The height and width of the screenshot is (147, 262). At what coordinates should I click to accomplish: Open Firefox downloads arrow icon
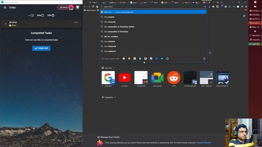209,7
